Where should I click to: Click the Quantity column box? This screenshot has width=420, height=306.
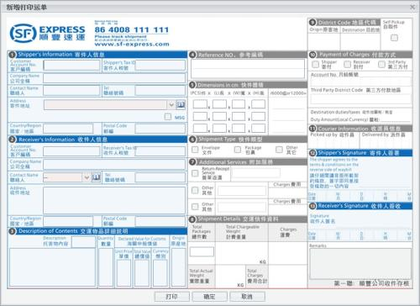point(106,267)
